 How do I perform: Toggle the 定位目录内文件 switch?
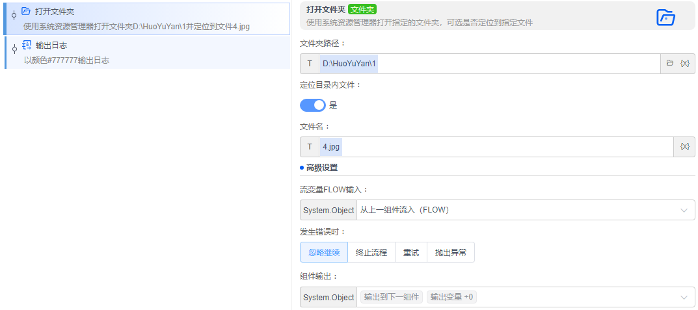(x=313, y=105)
